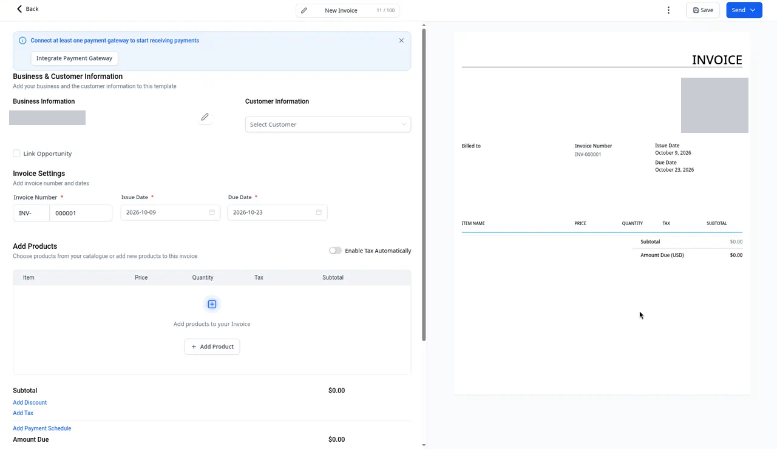Click the Add Tax link
The image size is (777, 449).
point(23,413)
